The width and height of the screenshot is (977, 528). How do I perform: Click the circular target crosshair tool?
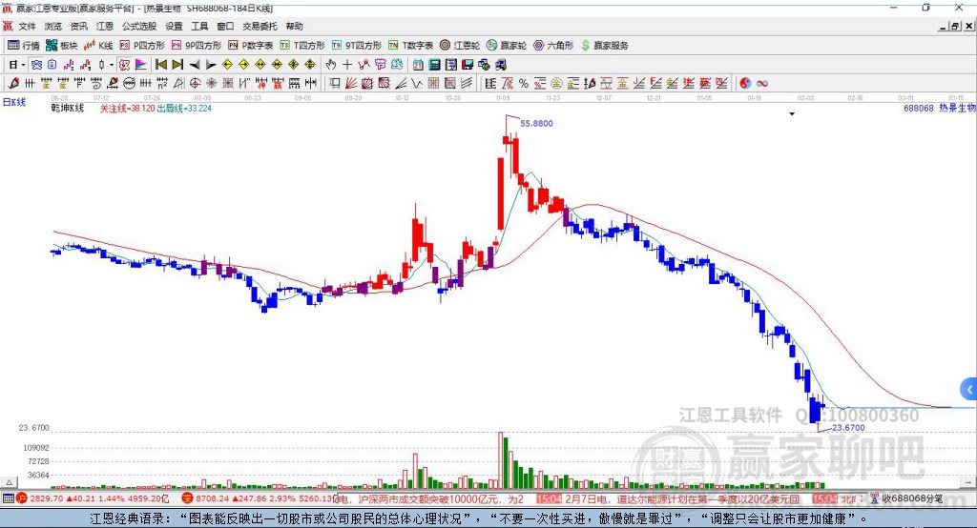[x=195, y=84]
